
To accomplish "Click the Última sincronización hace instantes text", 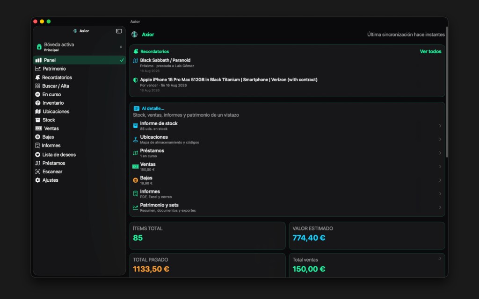I will pos(406,35).
